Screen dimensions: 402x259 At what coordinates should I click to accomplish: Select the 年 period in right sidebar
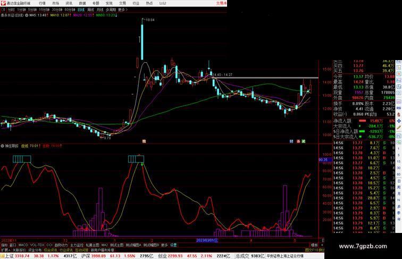click(x=399, y=219)
